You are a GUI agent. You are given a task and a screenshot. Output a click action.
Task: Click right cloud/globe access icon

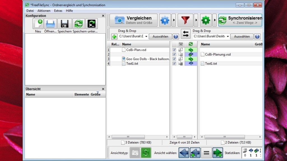(257, 37)
